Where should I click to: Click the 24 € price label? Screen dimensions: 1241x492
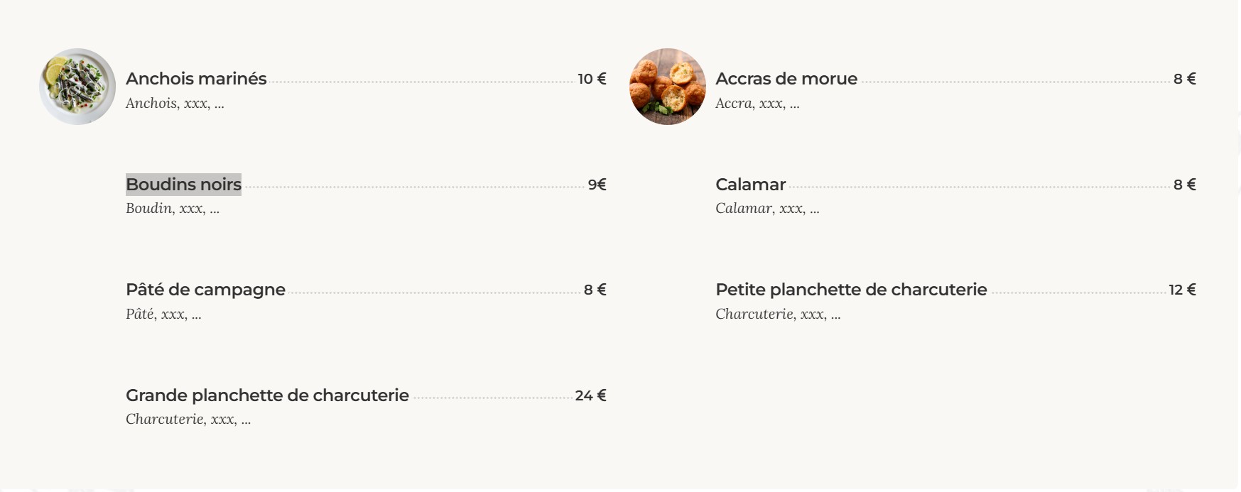coord(590,395)
